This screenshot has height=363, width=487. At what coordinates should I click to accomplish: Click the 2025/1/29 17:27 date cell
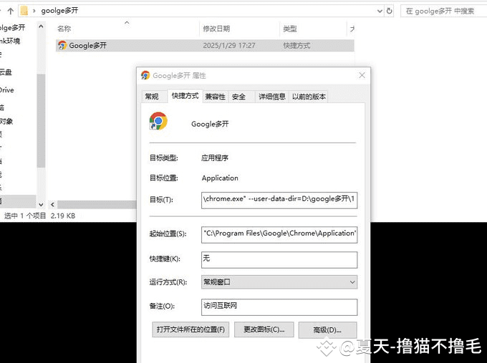tap(229, 46)
